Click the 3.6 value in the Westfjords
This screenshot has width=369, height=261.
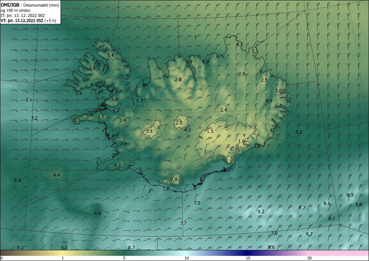tap(92, 68)
